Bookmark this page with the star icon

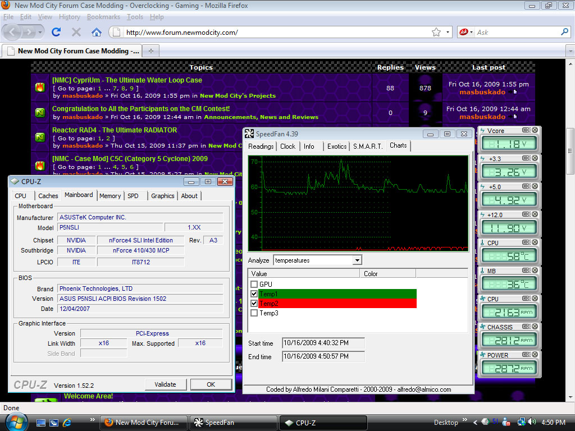point(436,32)
